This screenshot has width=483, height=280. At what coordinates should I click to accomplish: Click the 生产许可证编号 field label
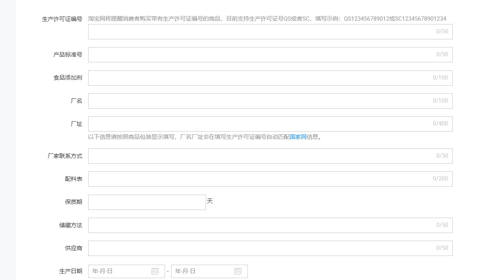62,19
